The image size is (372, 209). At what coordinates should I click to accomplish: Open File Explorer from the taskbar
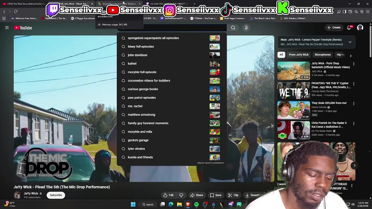click(x=179, y=205)
